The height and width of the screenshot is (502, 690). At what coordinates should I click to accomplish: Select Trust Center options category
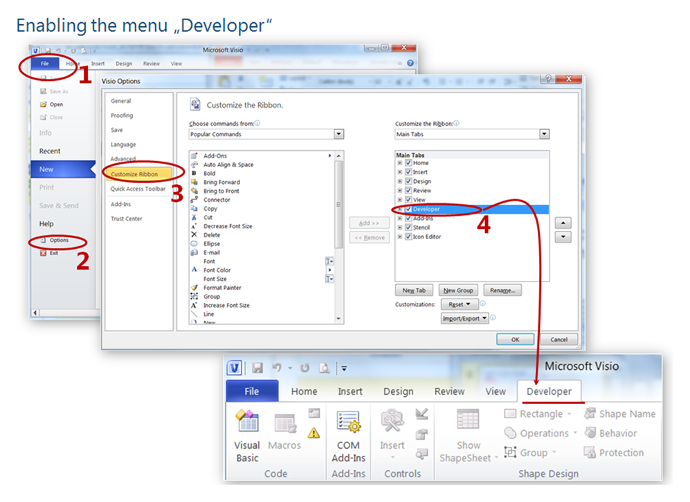click(126, 219)
